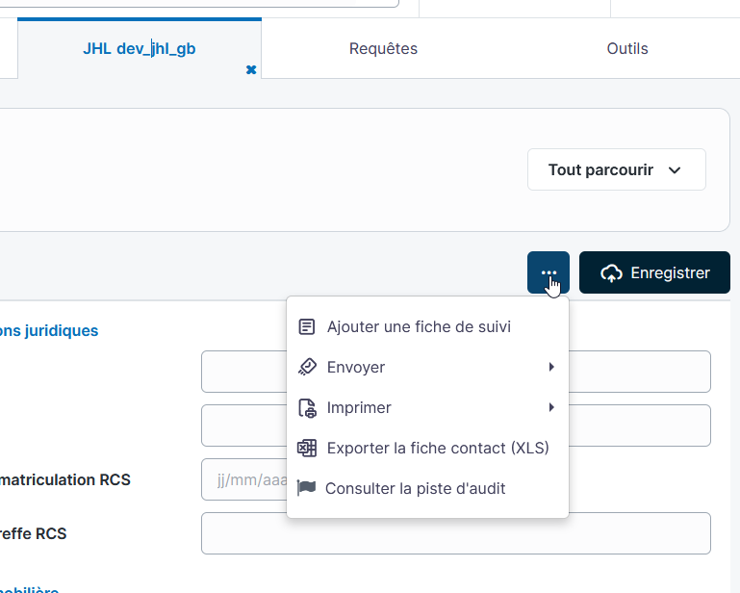This screenshot has width=740, height=593.
Task: Select the JHL dev_jhl_gb tab
Action: [139, 48]
